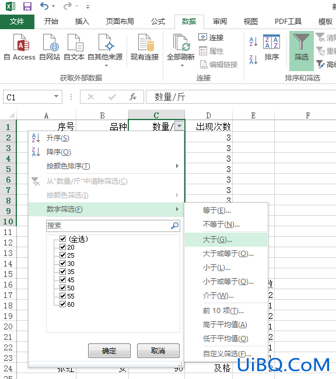
Task: Click the Save icon in quick access toolbar
Action: (x=27, y=6)
